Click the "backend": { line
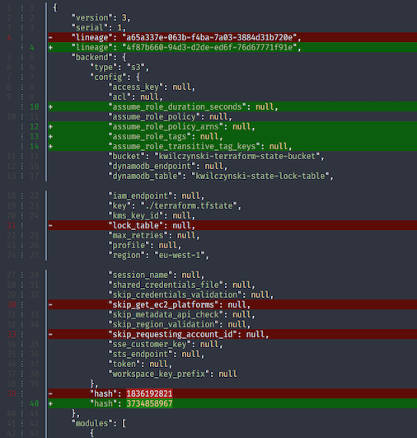This screenshot has height=438, width=417. pos(99,57)
